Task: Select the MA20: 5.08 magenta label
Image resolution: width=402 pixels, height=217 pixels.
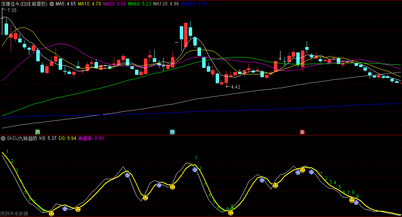Action: tap(115, 4)
